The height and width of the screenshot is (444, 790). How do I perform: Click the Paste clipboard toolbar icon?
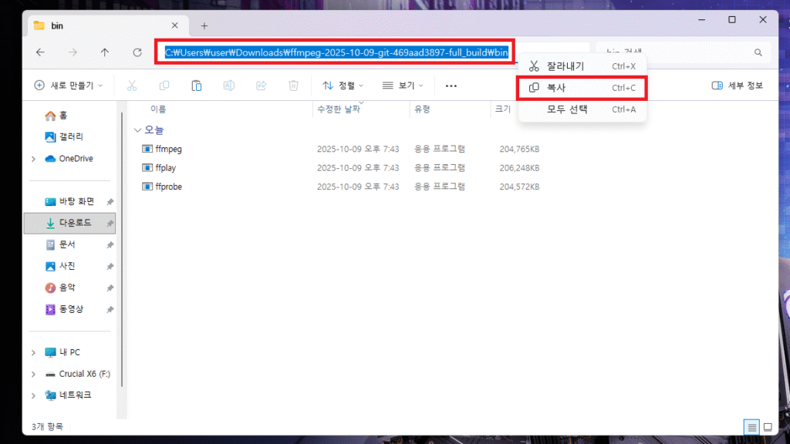click(x=197, y=86)
